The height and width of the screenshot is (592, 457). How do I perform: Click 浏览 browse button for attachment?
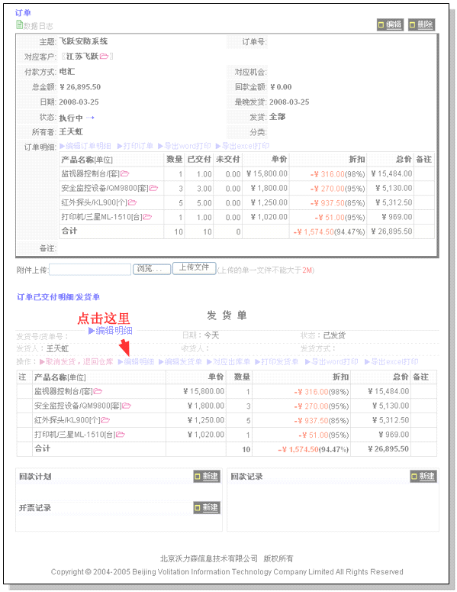pos(152,269)
